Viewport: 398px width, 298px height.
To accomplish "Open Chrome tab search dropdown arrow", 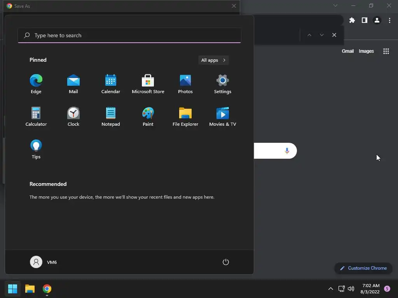I will pyautogui.click(x=335, y=5).
